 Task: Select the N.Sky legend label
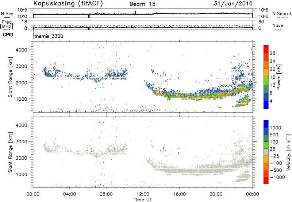click(7, 13)
